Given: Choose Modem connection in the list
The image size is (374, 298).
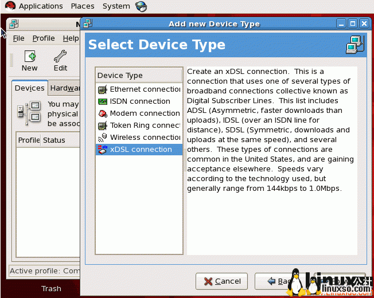Looking at the screenshot, I should click(139, 113).
